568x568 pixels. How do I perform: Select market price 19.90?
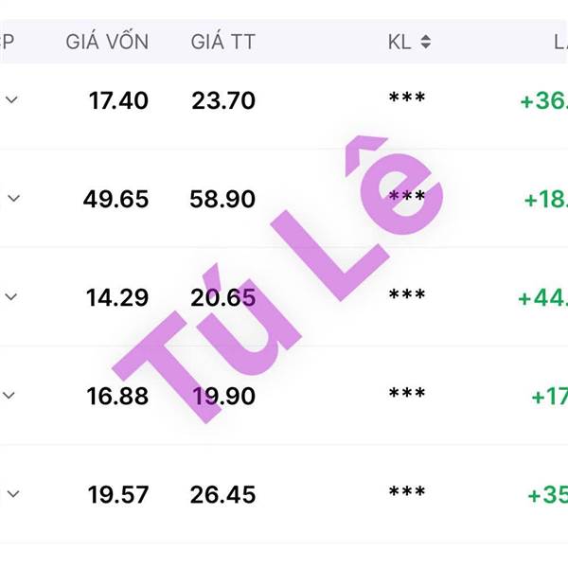(x=223, y=397)
